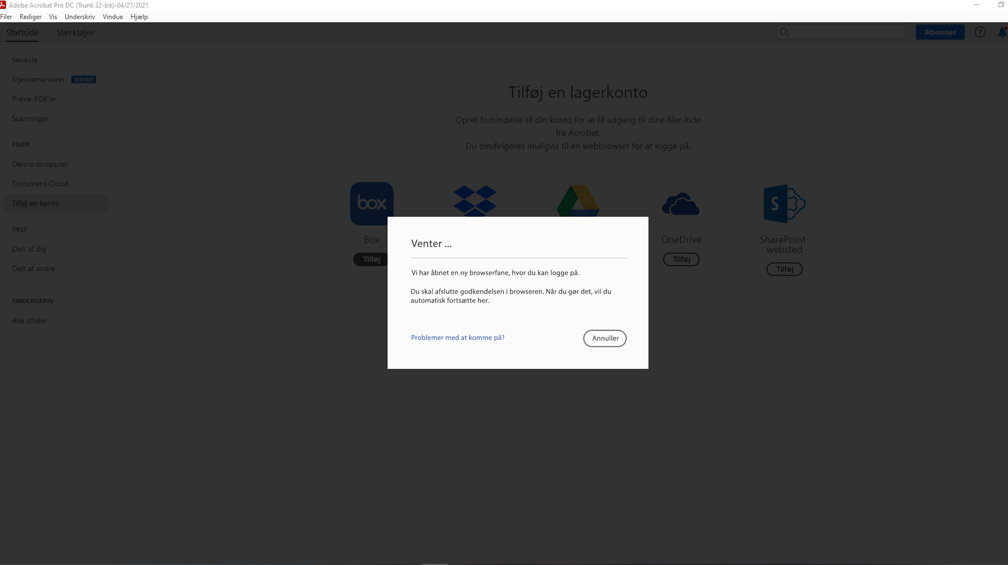This screenshot has height=565, width=1008.
Task: Click Tilføj under SharePoint-websted
Action: pyautogui.click(x=784, y=269)
